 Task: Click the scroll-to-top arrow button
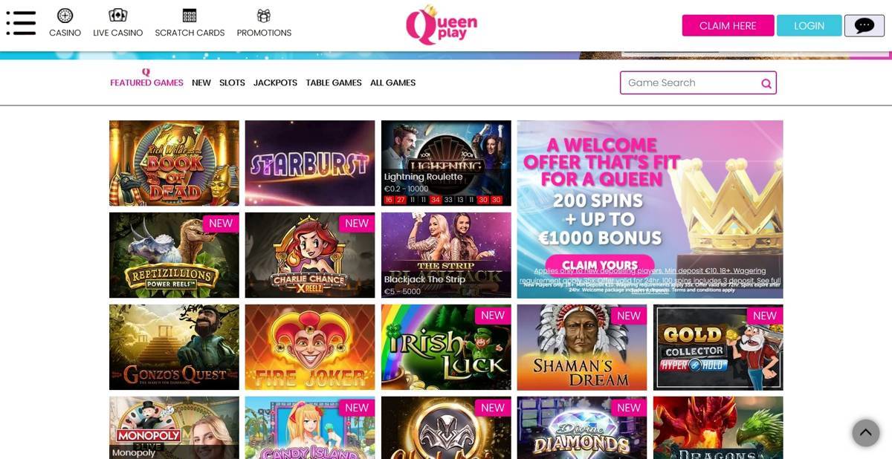coord(865,432)
